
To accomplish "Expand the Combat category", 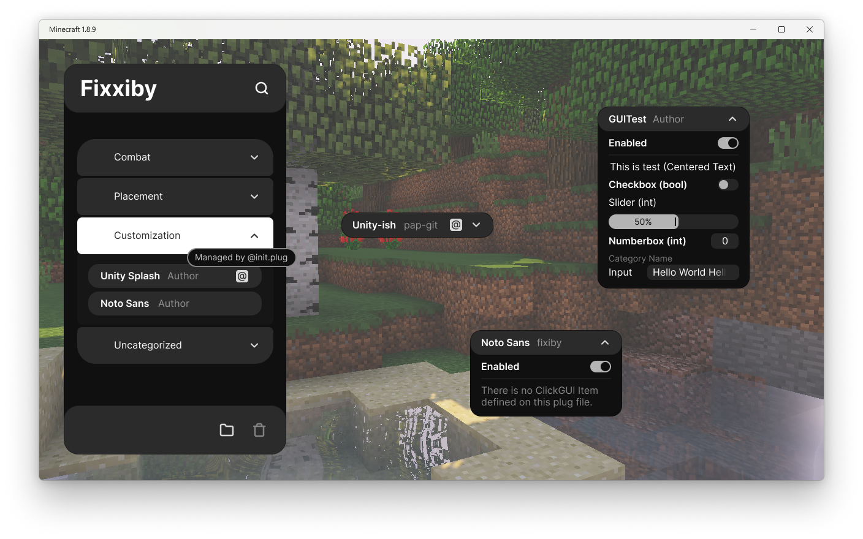I will pyautogui.click(x=175, y=157).
